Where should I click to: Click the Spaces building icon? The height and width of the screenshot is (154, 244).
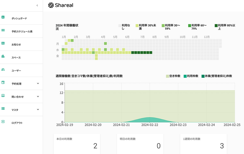3,56
